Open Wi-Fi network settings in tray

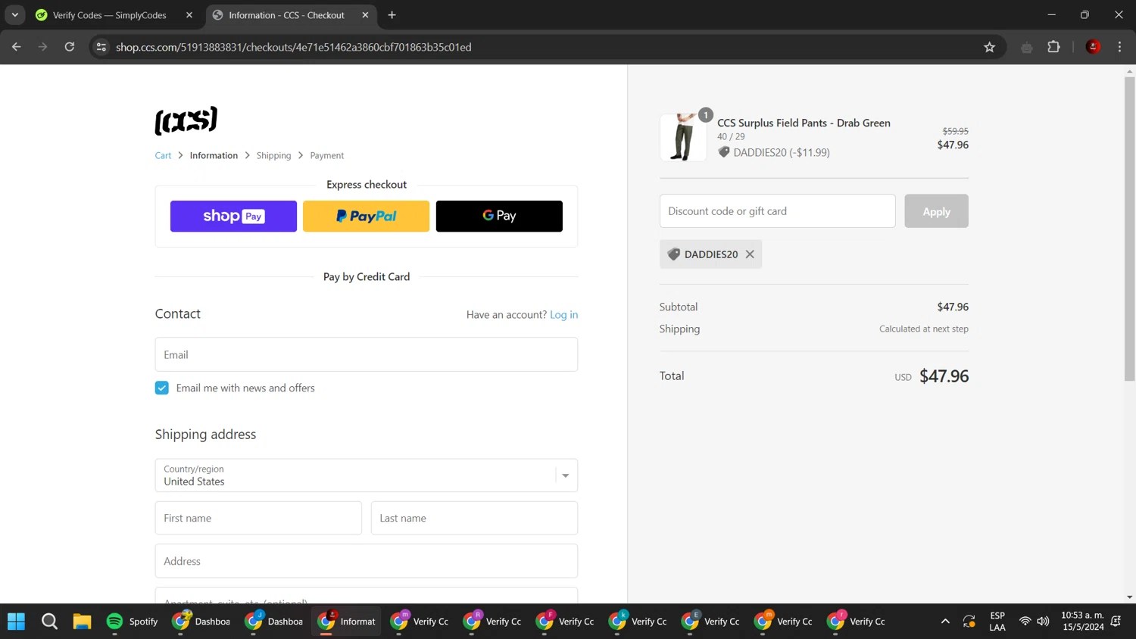[1025, 622]
